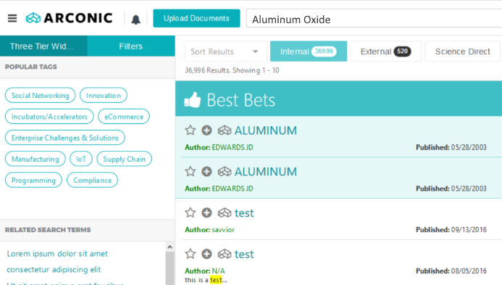Click cube icon on second ALUMINUM result
Screen dimensions: 502x285
[225, 172]
